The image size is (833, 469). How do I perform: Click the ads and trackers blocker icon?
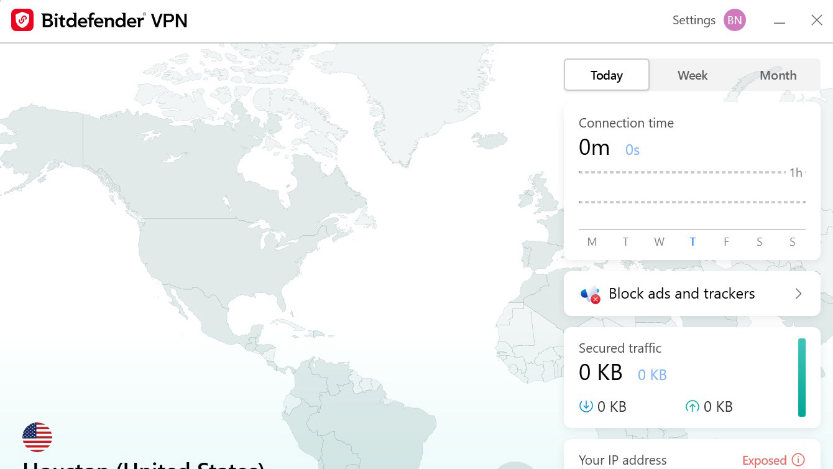point(590,294)
